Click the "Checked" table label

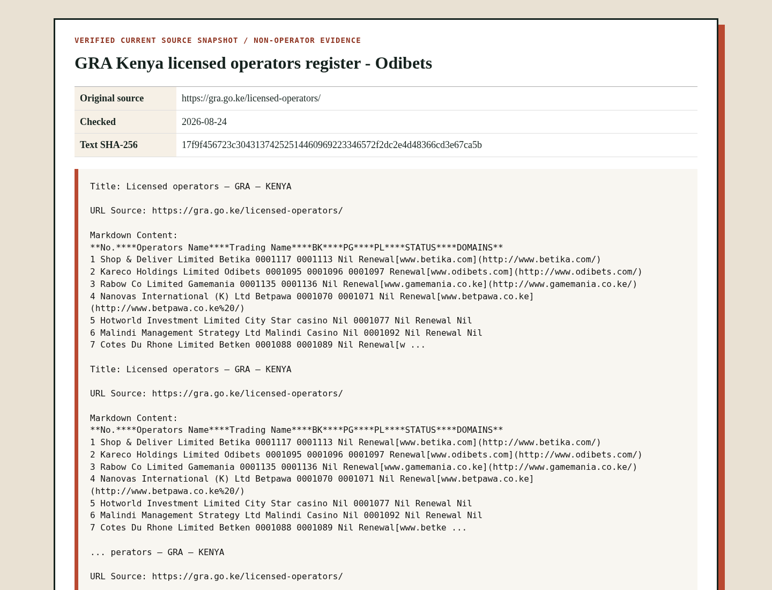point(98,122)
